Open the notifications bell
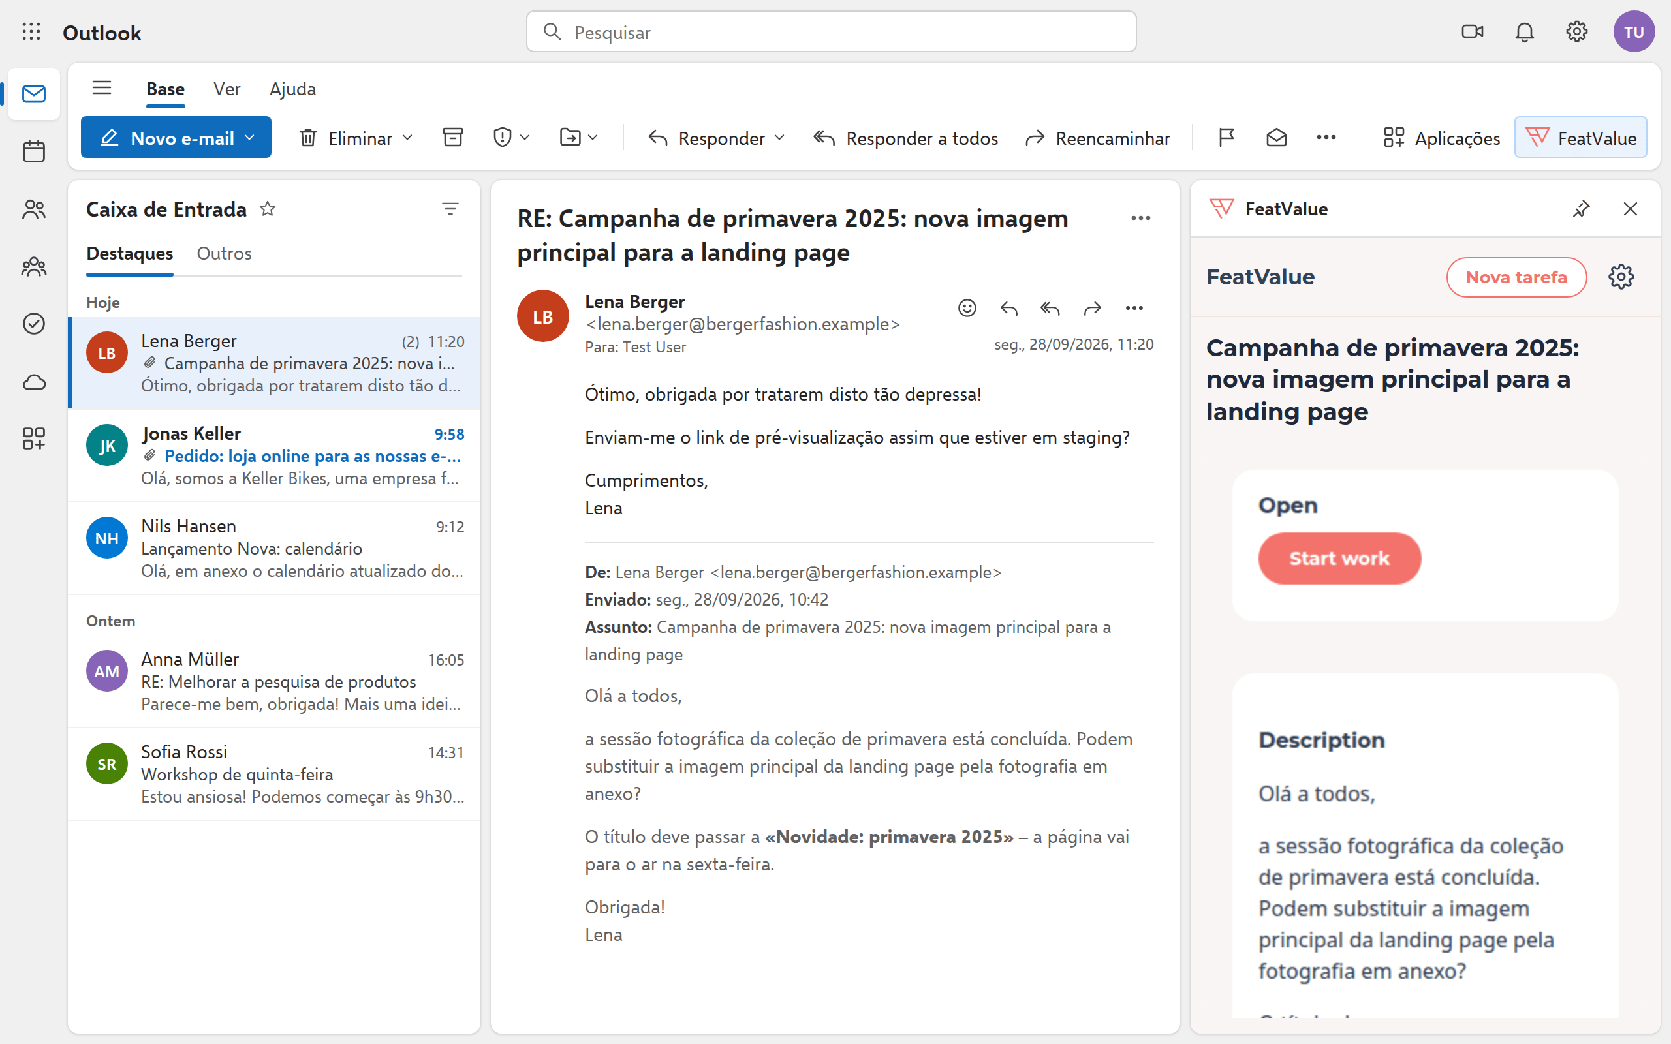The width and height of the screenshot is (1671, 1044). tap(1525, 32)
